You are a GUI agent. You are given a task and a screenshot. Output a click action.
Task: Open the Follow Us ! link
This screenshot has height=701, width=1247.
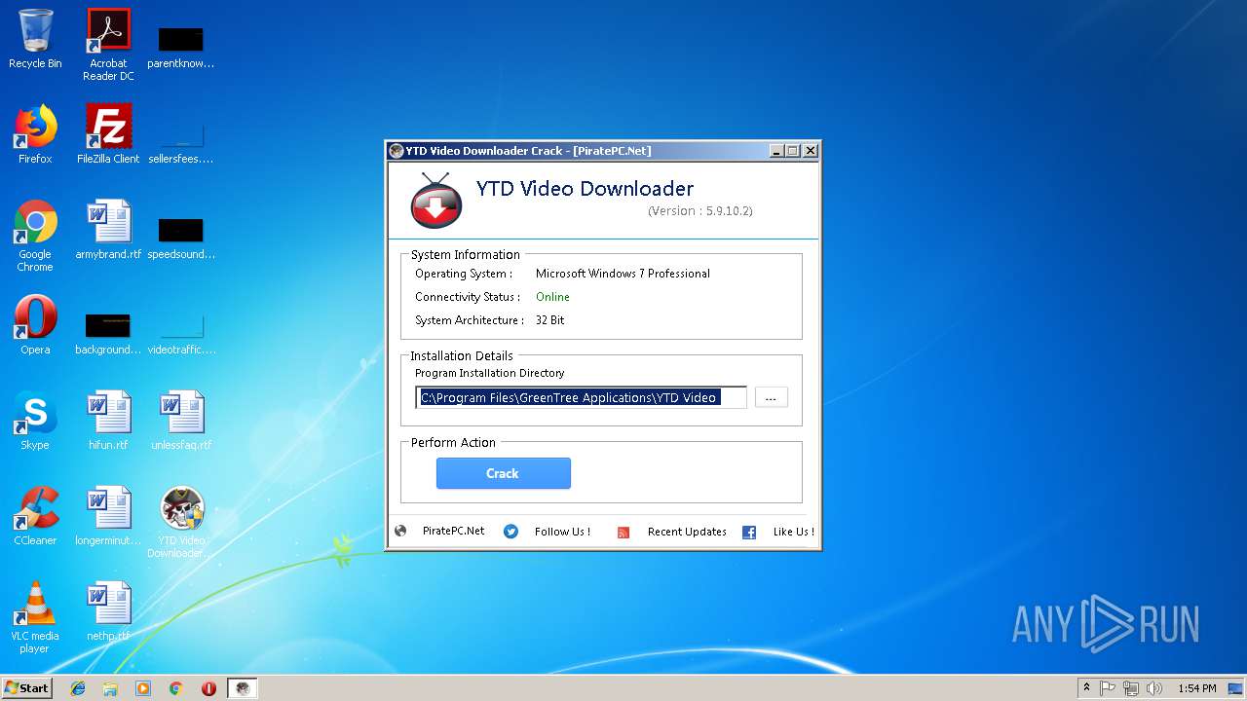[x=562, y=532]
